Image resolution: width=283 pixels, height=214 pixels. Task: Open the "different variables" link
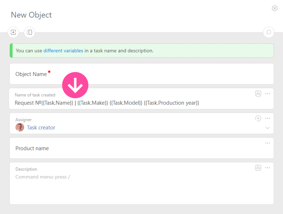tap(63, 51)
